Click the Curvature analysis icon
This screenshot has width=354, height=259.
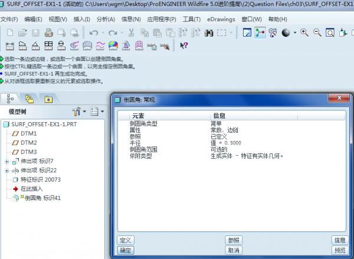pyautogui.click(x=74, y=46)
